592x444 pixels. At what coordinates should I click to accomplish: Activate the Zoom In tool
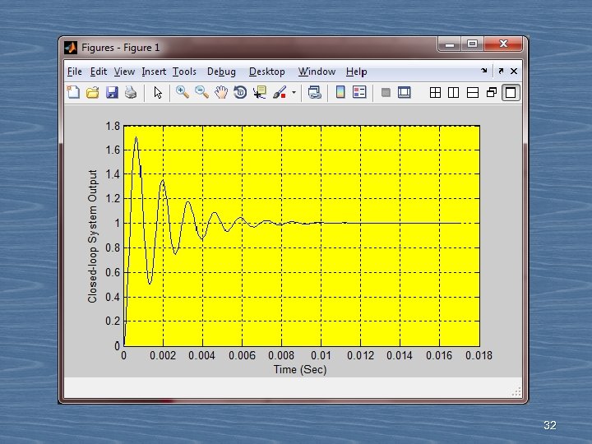coord(183,92)
